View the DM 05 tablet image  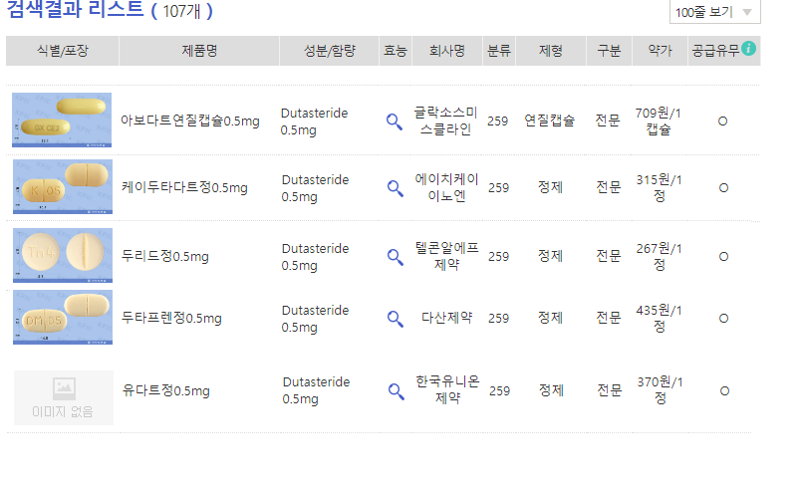[x=63, y=317]
